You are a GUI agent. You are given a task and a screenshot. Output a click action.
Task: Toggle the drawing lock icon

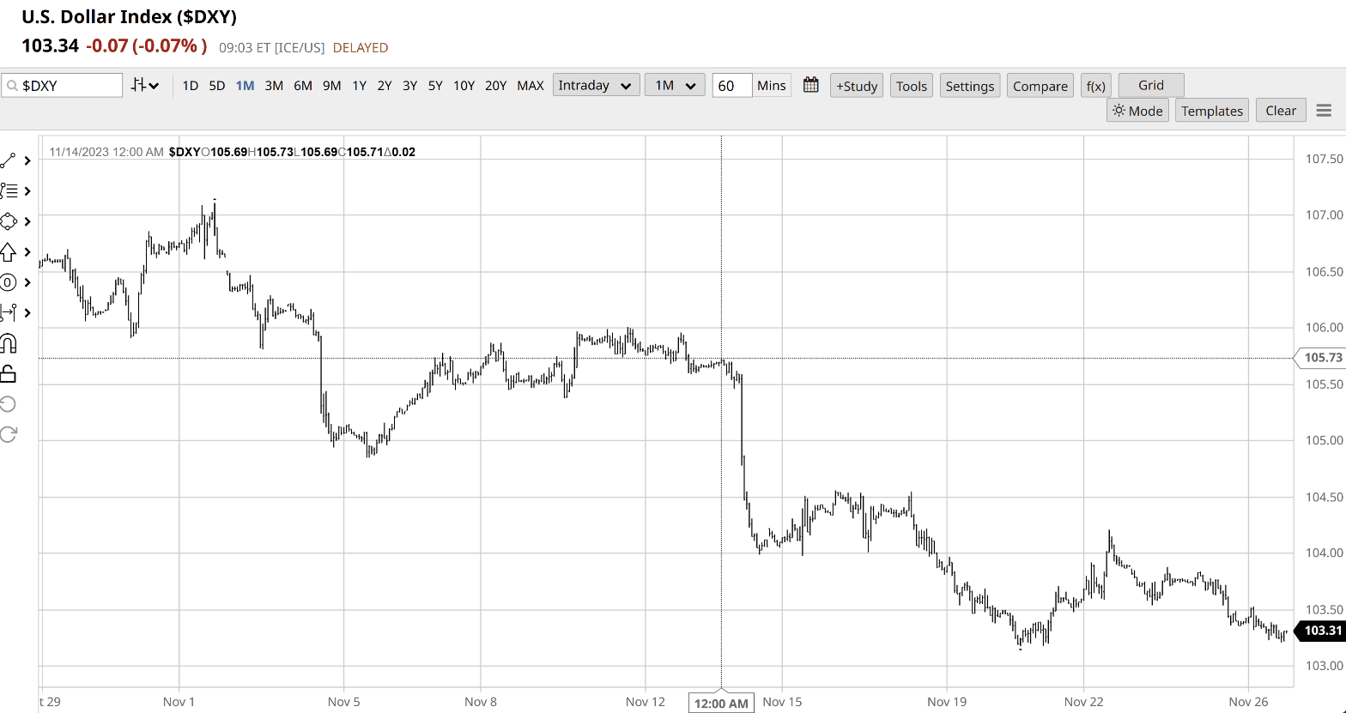coord(9,373)
